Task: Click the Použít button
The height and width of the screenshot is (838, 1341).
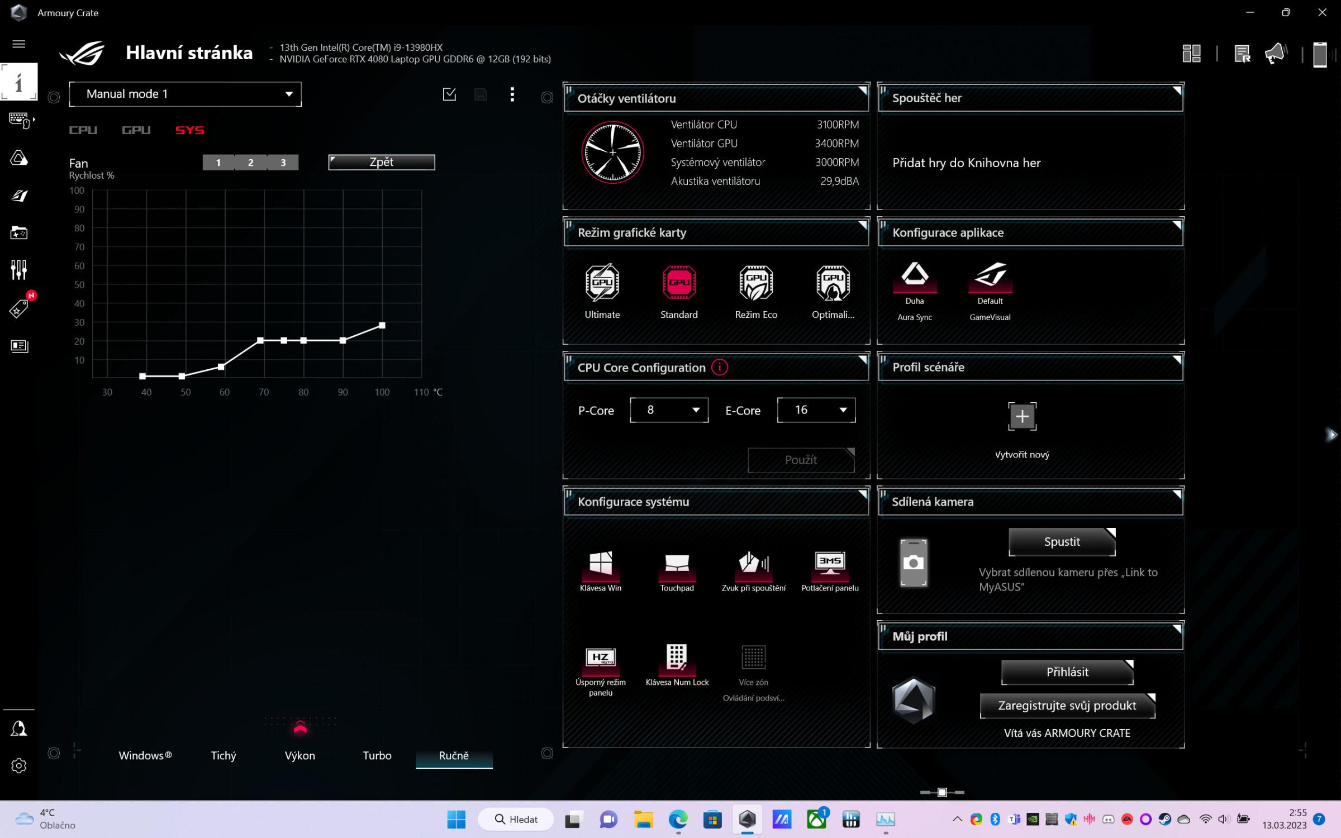Action: click(801, 460)
